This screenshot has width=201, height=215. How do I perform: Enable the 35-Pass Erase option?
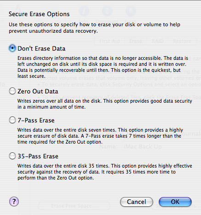(12, 156)
